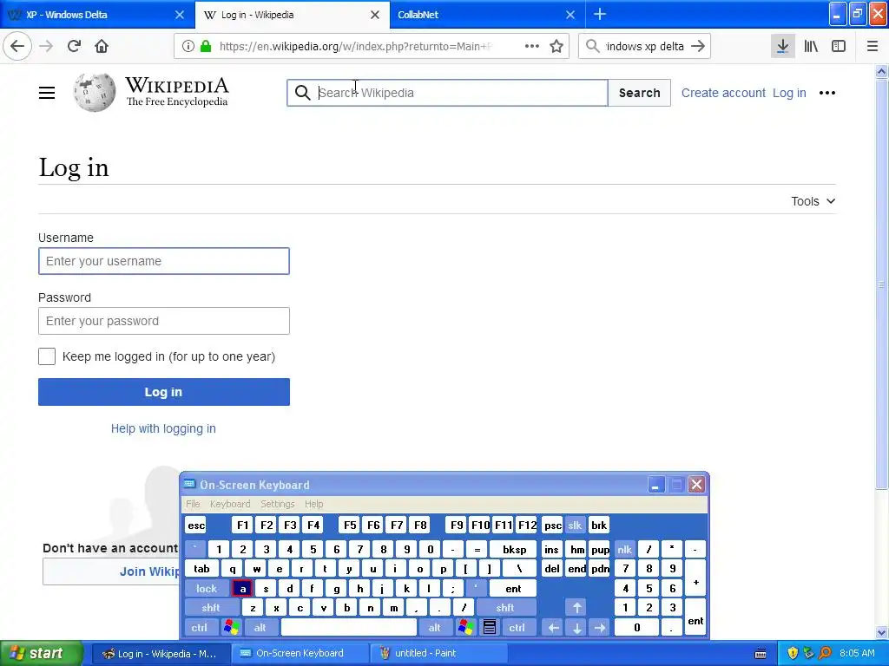Click the Join Wikipedia button
This screenshot has height=666, width=889.
pos(112,571)
